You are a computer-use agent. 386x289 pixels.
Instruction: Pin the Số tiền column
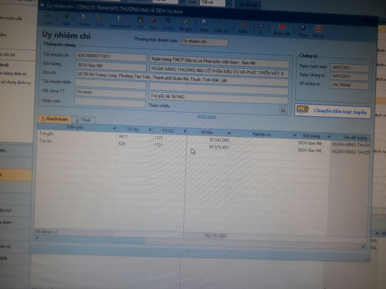229,133
